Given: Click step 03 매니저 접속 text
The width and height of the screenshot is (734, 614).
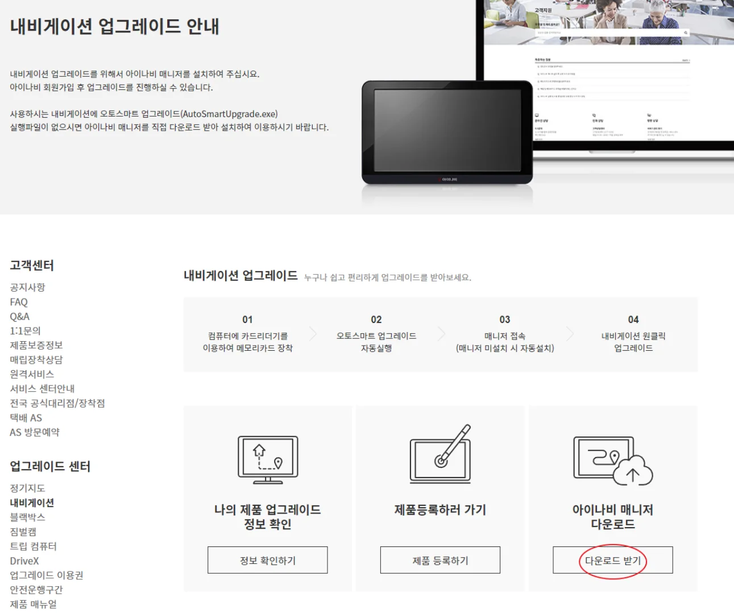Looking at the screenshot, I should coord(505,342).
